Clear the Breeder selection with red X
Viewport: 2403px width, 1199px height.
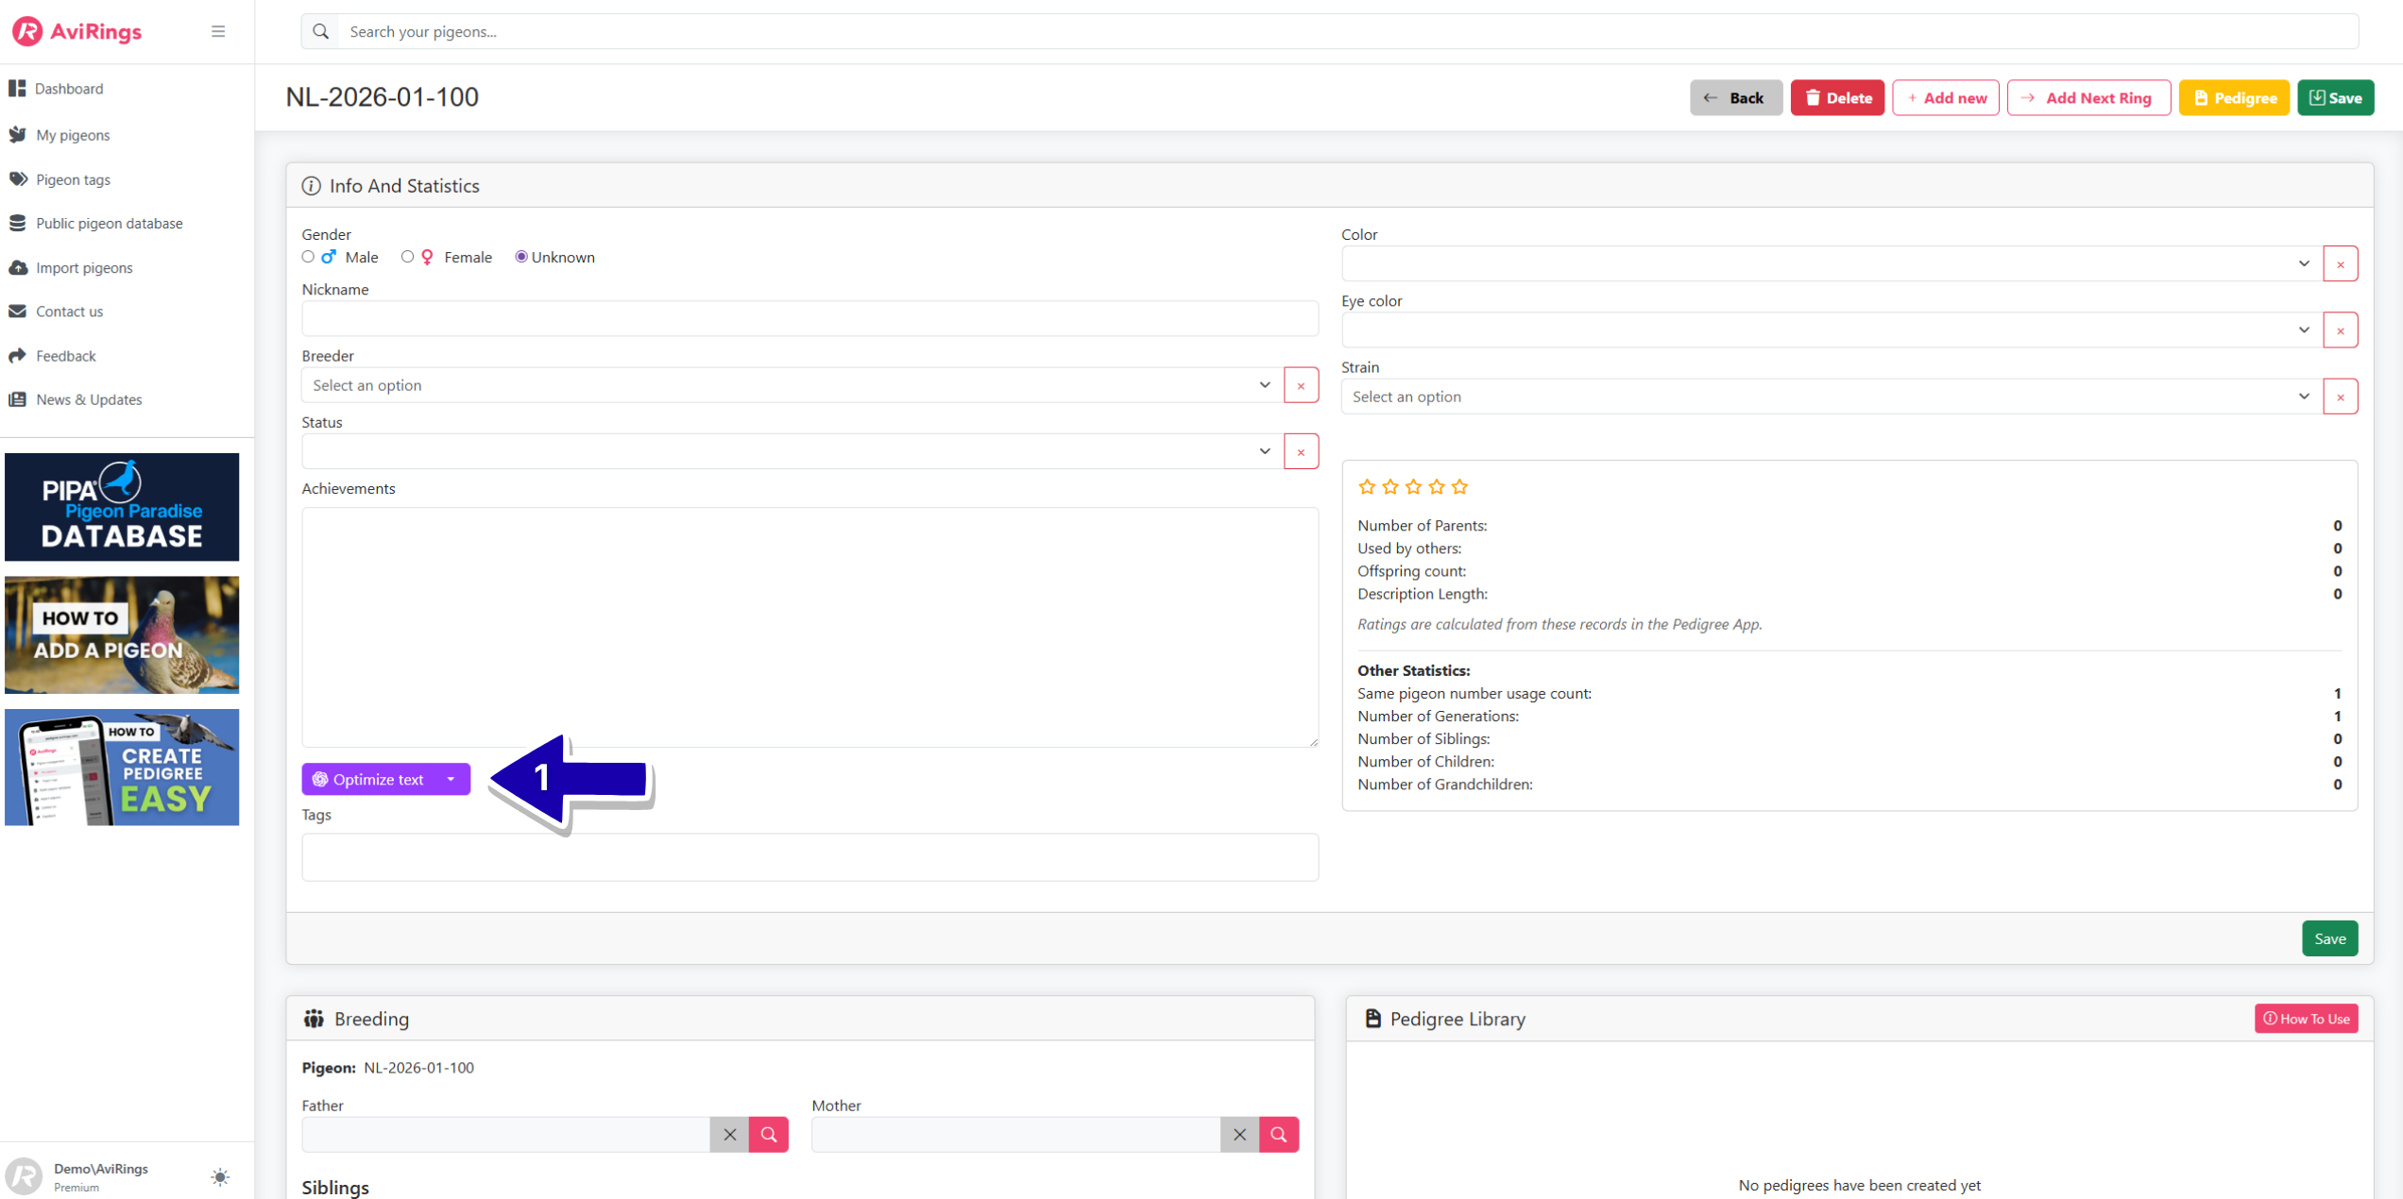coord(1301,385)
